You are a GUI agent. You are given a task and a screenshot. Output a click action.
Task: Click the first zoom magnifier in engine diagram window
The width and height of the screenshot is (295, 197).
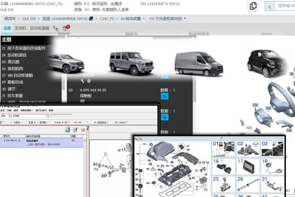coord(136,139)
